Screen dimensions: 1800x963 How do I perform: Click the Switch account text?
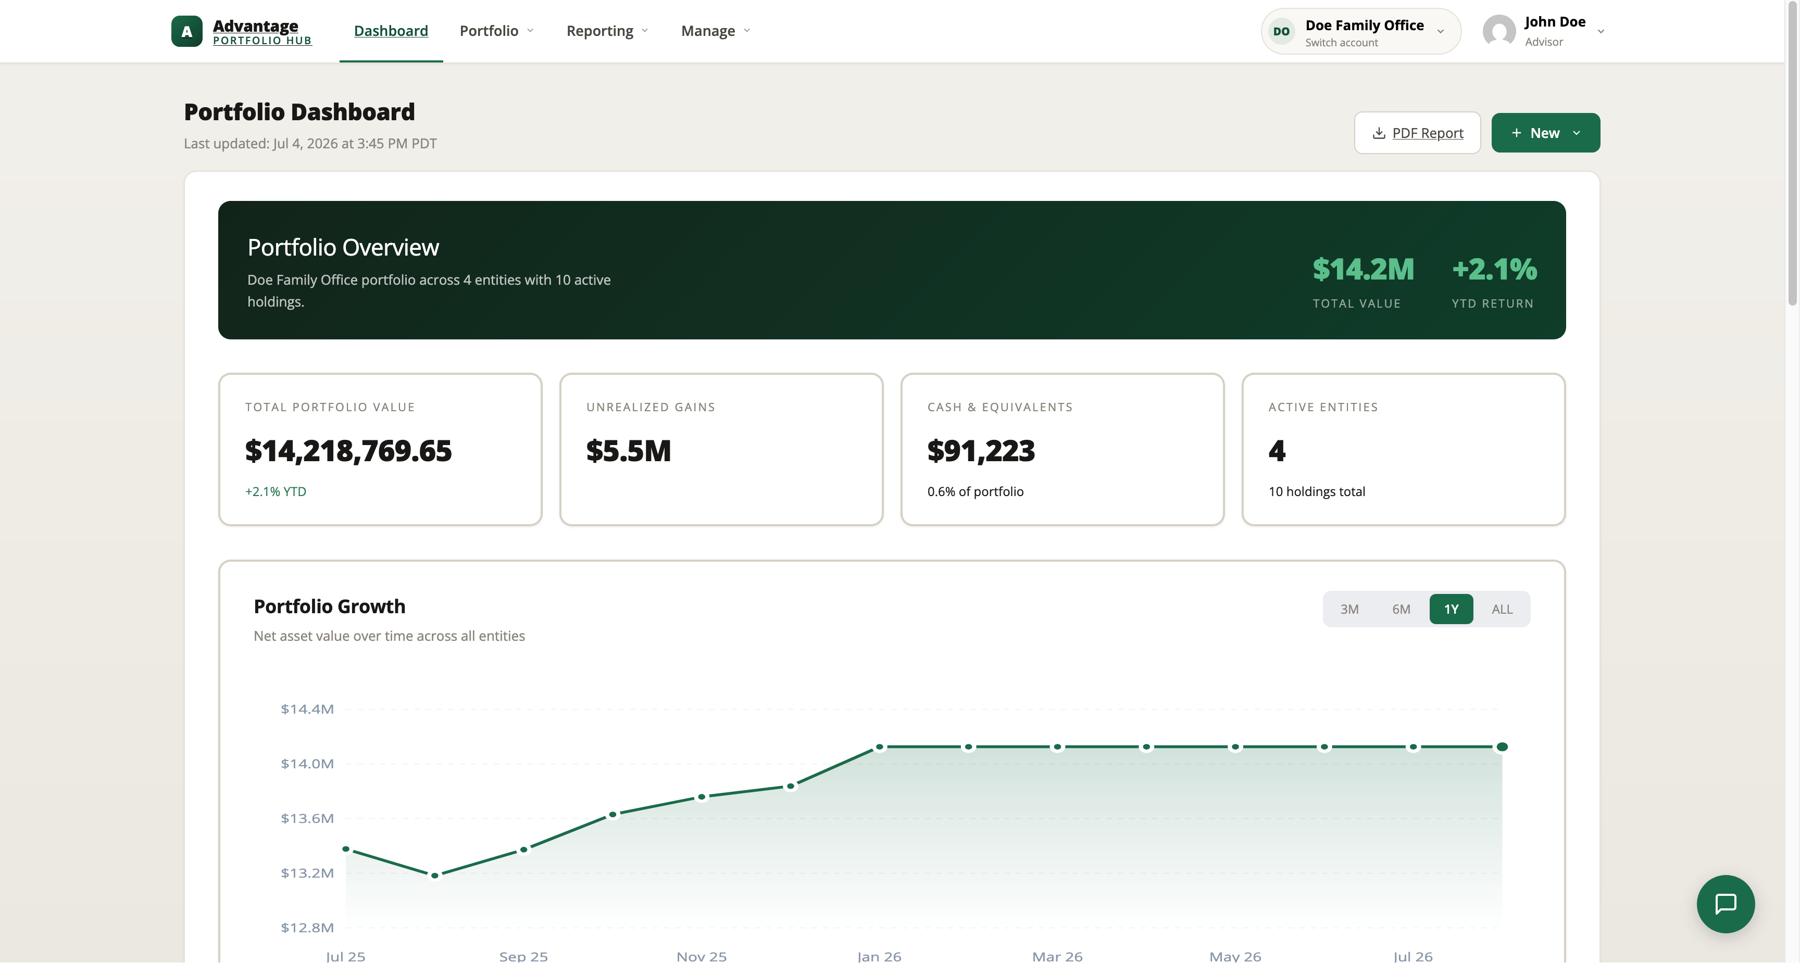(1341, 43)
